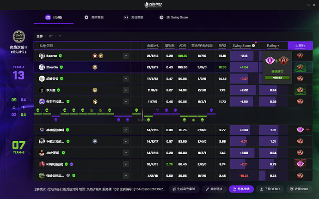This screenshot has width=319, height=199.
Task: Sort by the RWS column header
Action: coord(222,46)
